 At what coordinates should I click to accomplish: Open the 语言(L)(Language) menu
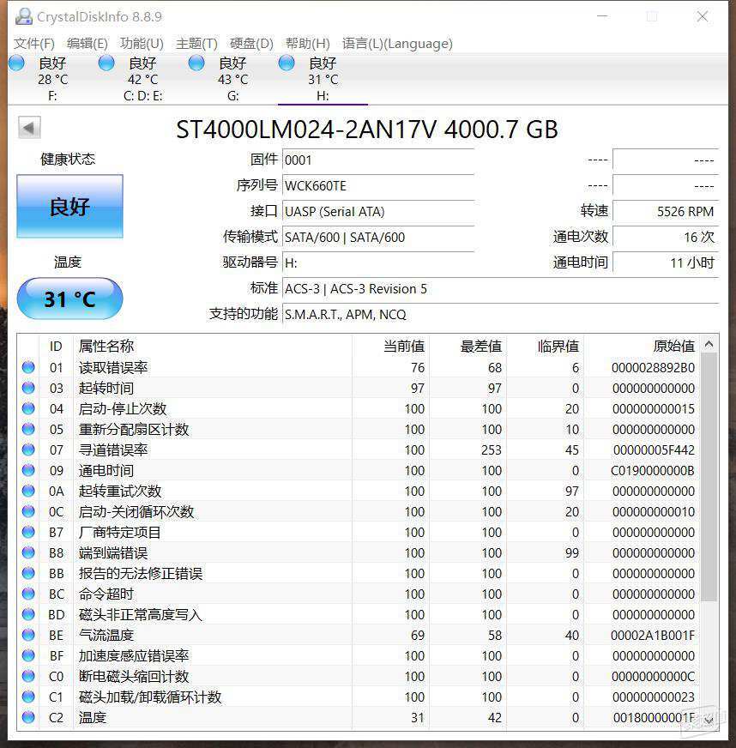point(397,44)
